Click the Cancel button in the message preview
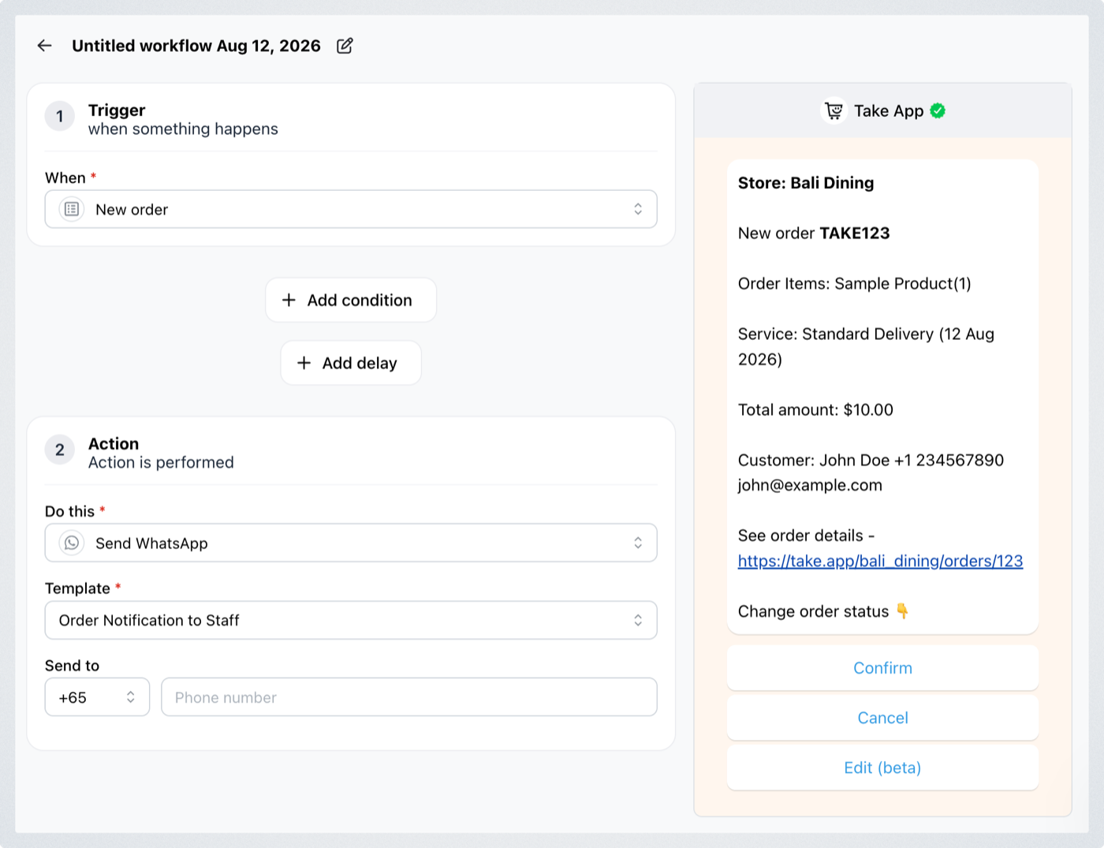Viewport: 1104px width, 848px height. tap(882, 718)
